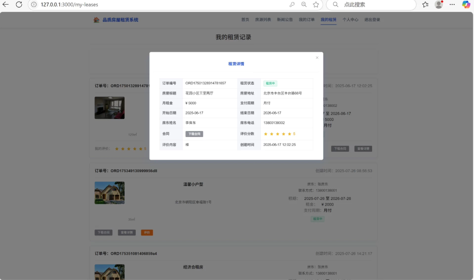Click first order's 下载合同 button
Viewport: 474px width, 280px height.
point(340,149)
